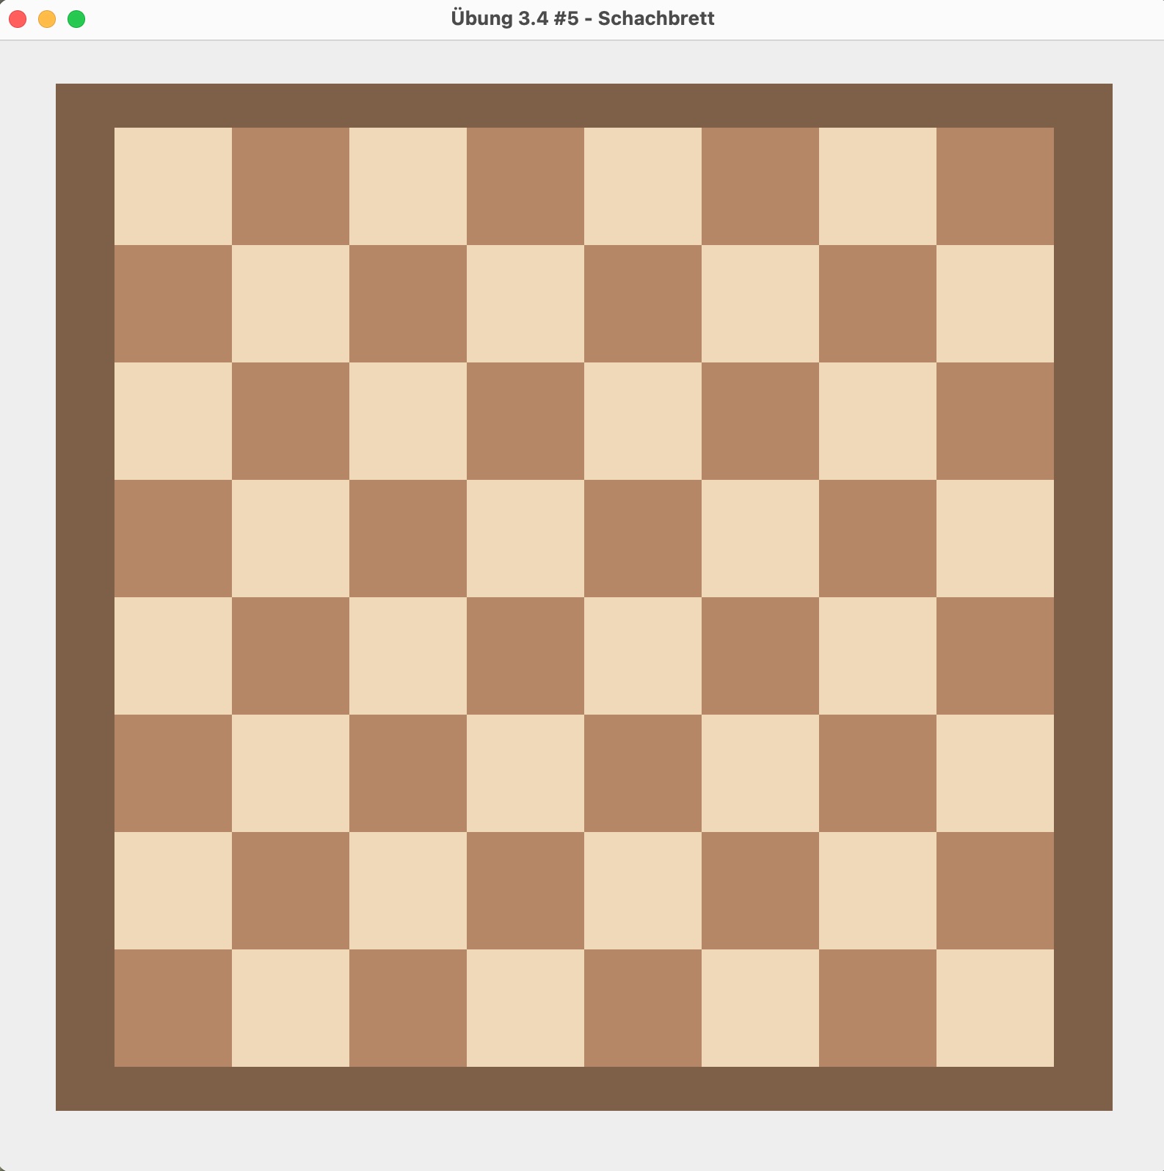The image size is (1164, 1171).
Task: Select the light square g8 in top row
Action: pos(878,186)
